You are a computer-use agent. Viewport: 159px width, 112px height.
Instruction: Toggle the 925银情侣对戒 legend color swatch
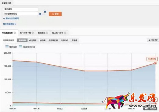tap(20, 47)
